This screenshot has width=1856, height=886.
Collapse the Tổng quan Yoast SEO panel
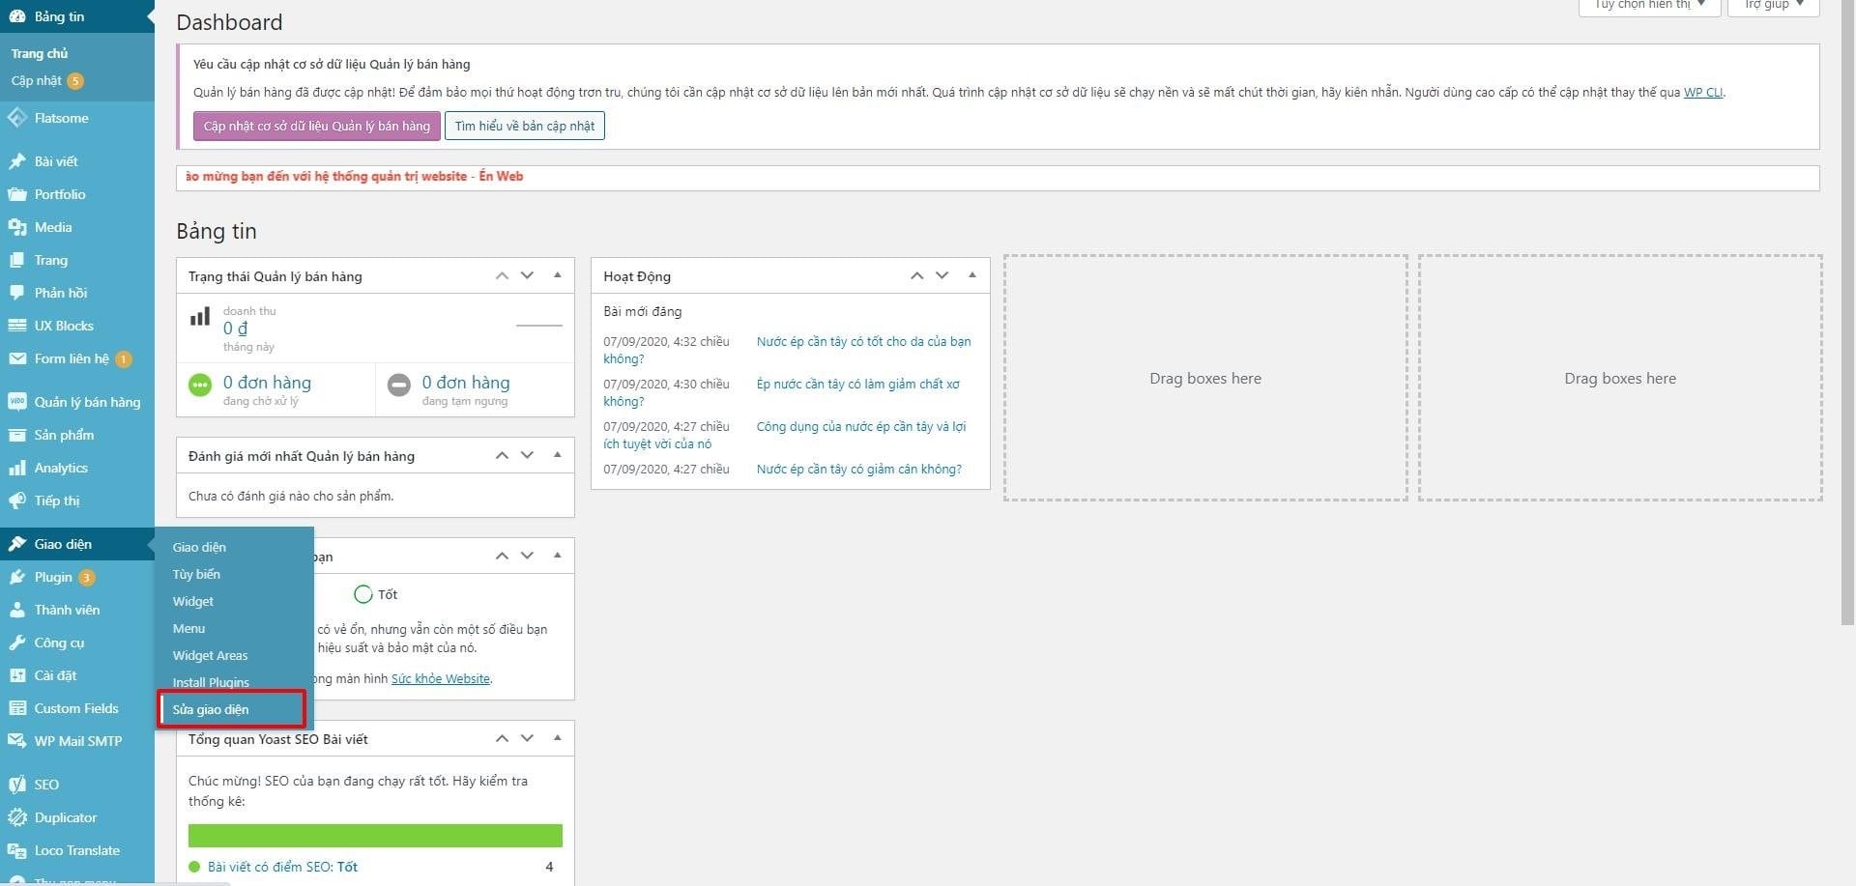[557, 738]
